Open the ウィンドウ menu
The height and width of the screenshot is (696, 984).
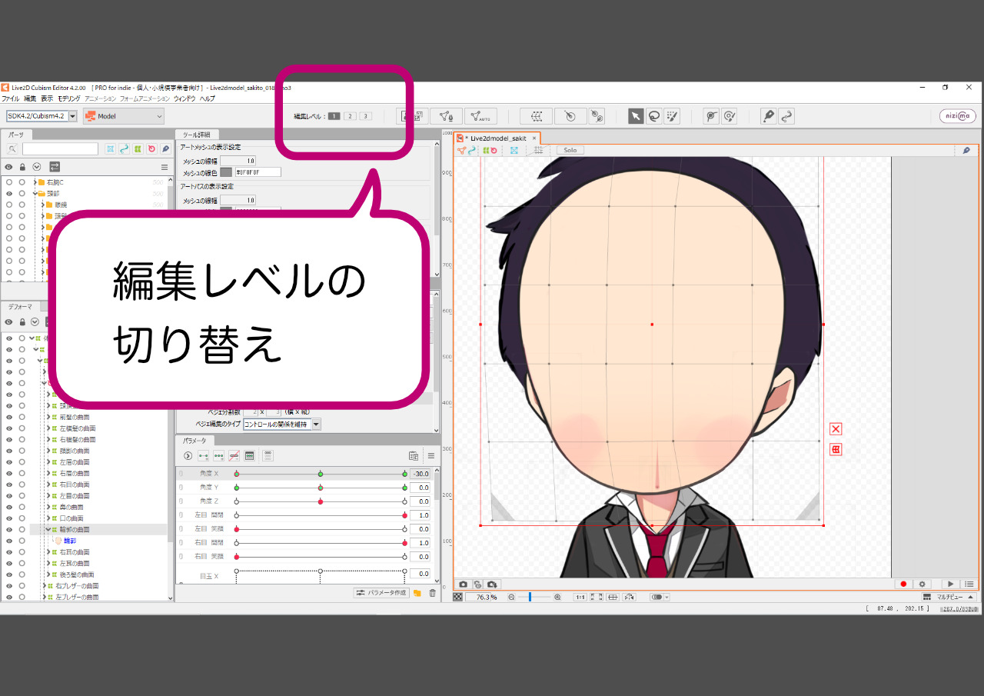click(x=184, y=98)
